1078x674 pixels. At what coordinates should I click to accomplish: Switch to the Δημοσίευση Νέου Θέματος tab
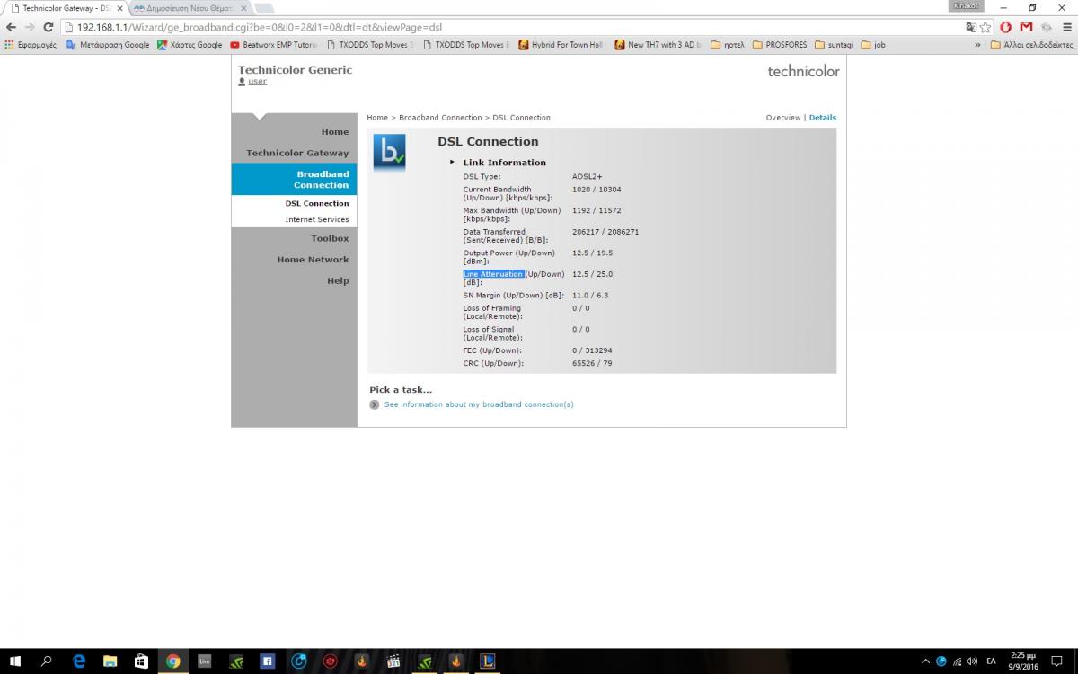(x=189, y=8)
